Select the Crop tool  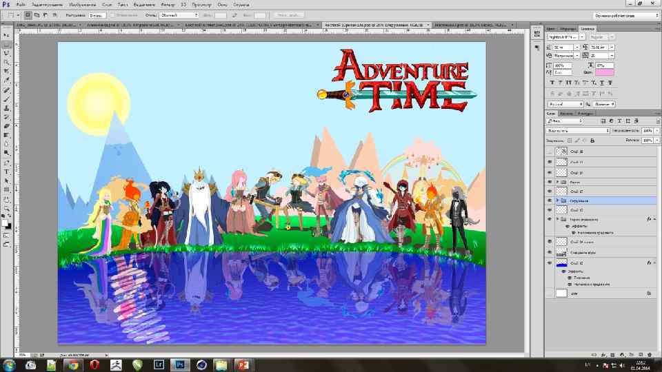(x=6, y=71)
